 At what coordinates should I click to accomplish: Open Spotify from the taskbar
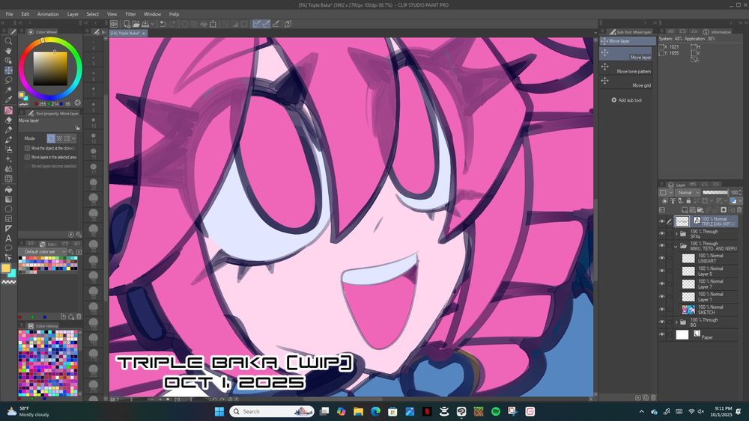coord(495,411)
